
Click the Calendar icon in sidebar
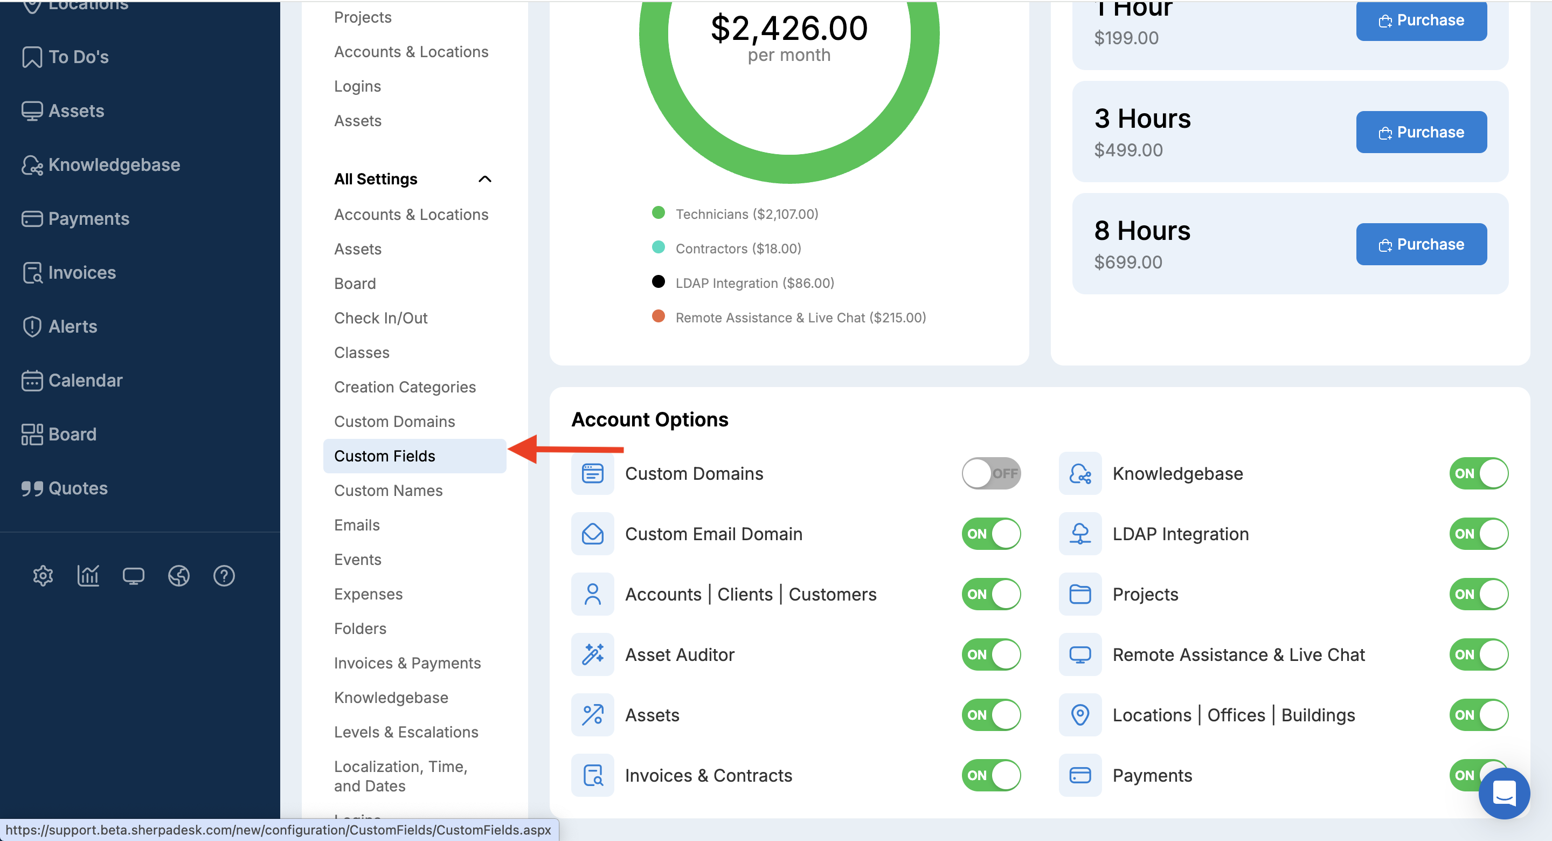tap(31, 381)
